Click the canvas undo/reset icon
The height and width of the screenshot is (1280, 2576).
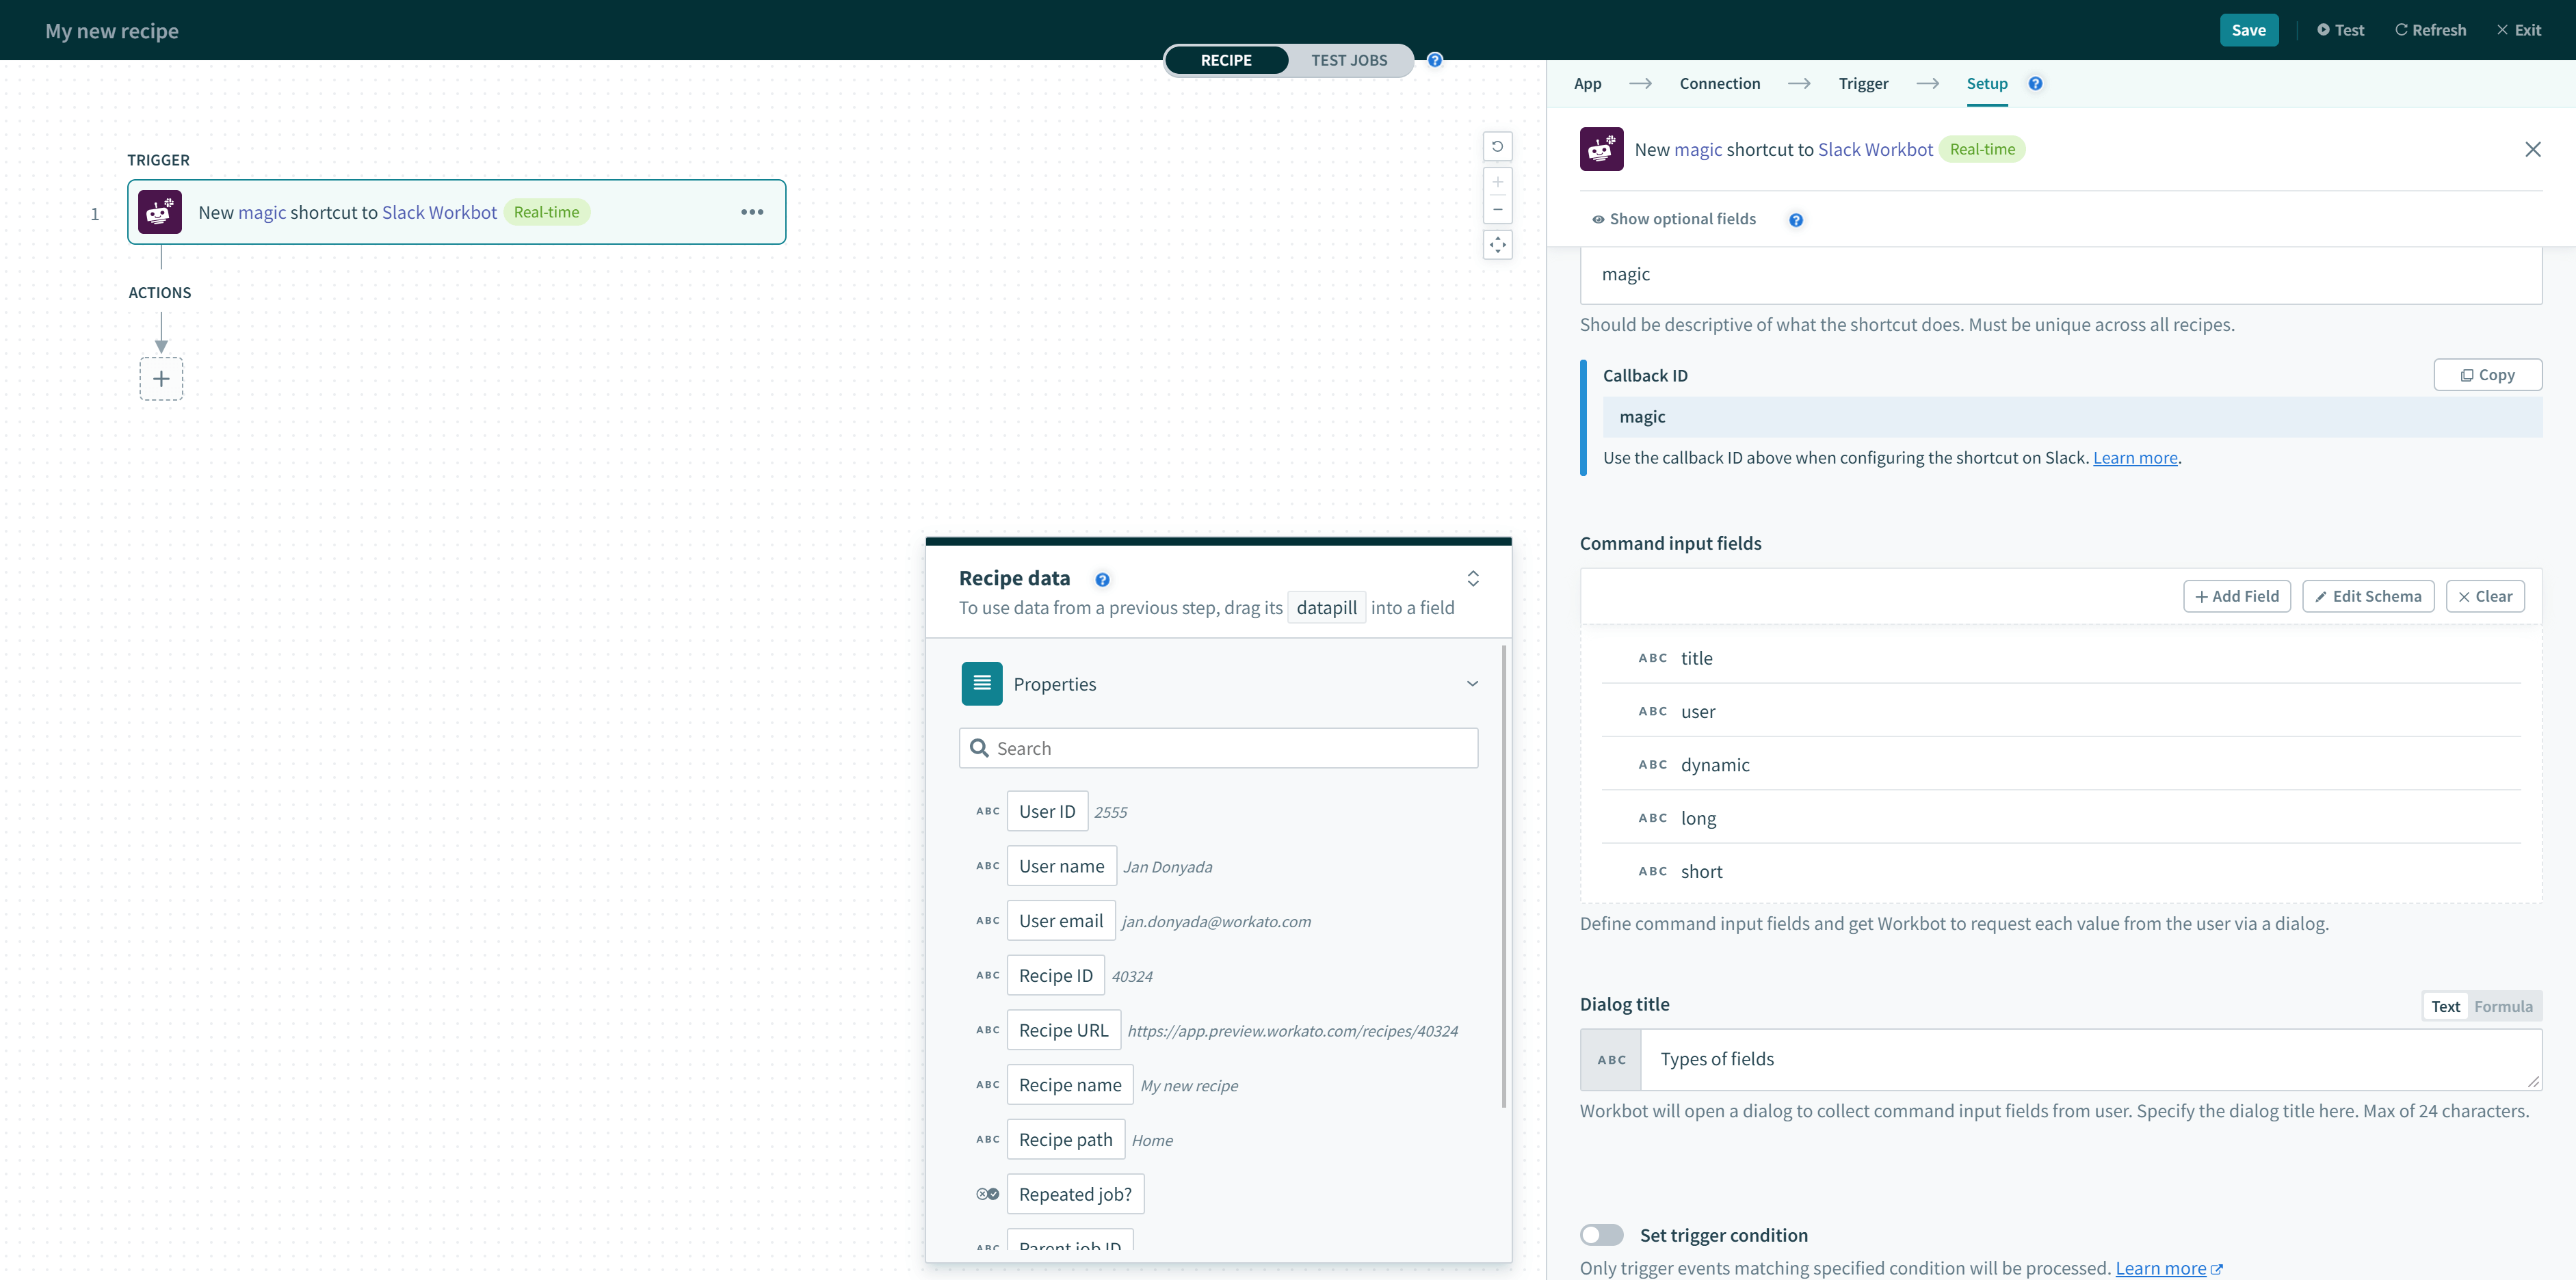pos(1497,146)
